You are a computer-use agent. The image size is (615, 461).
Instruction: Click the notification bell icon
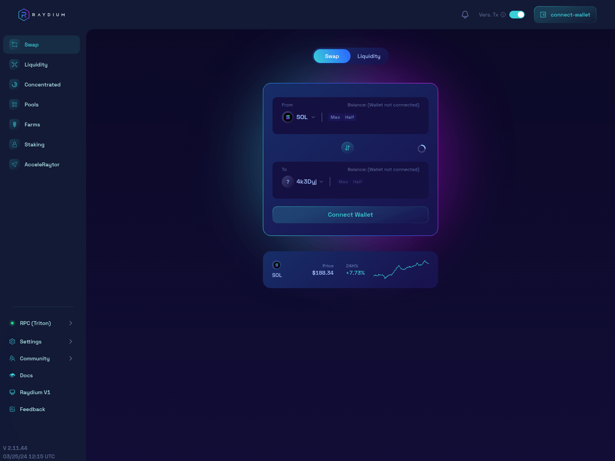[x=465, y=15]
